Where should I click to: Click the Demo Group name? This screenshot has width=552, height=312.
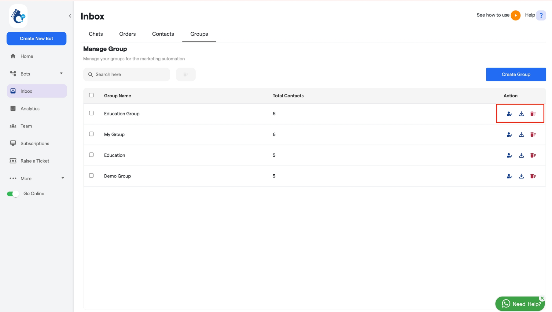117,176
